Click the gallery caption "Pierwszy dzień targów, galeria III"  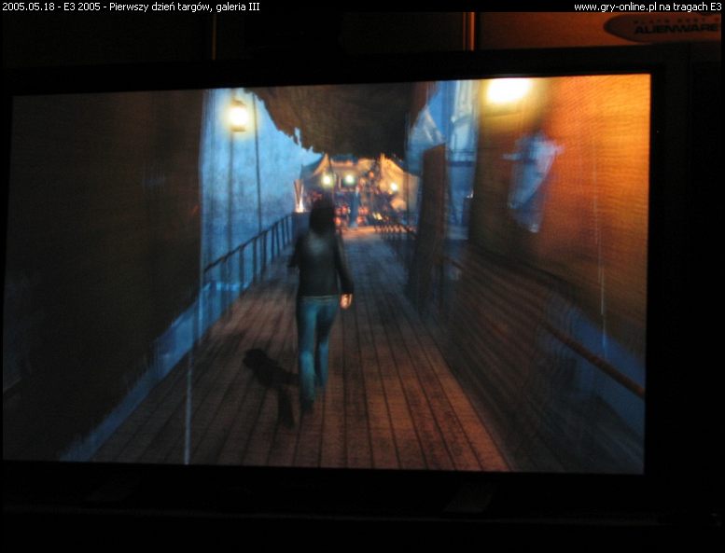click(x=184, y=7)
